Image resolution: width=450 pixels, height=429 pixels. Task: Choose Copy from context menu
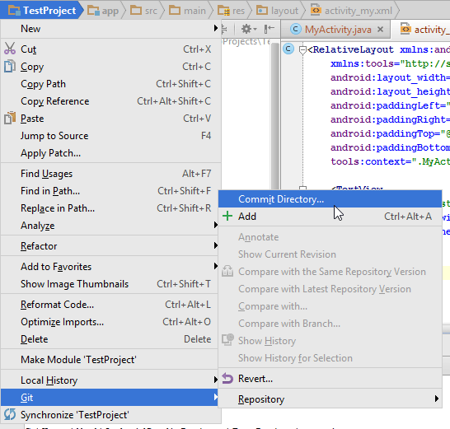[110, 67]
